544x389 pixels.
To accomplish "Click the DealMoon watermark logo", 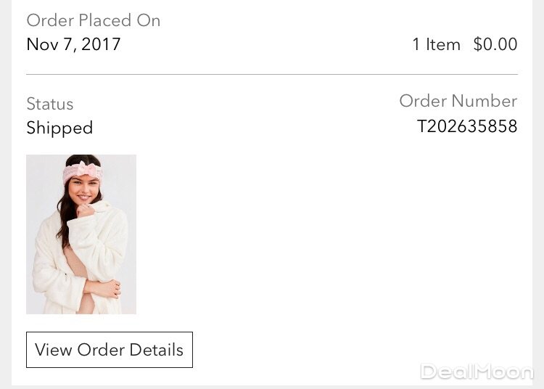I will (477, 372).
